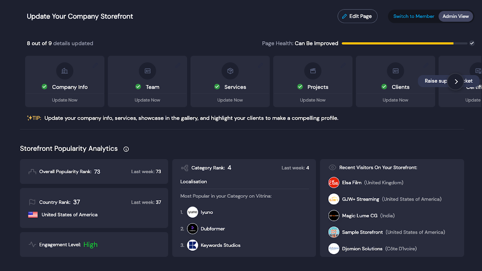Select the Company Info building icon
The height and width of the screenshot is (271, 482).
coord(64,71)
